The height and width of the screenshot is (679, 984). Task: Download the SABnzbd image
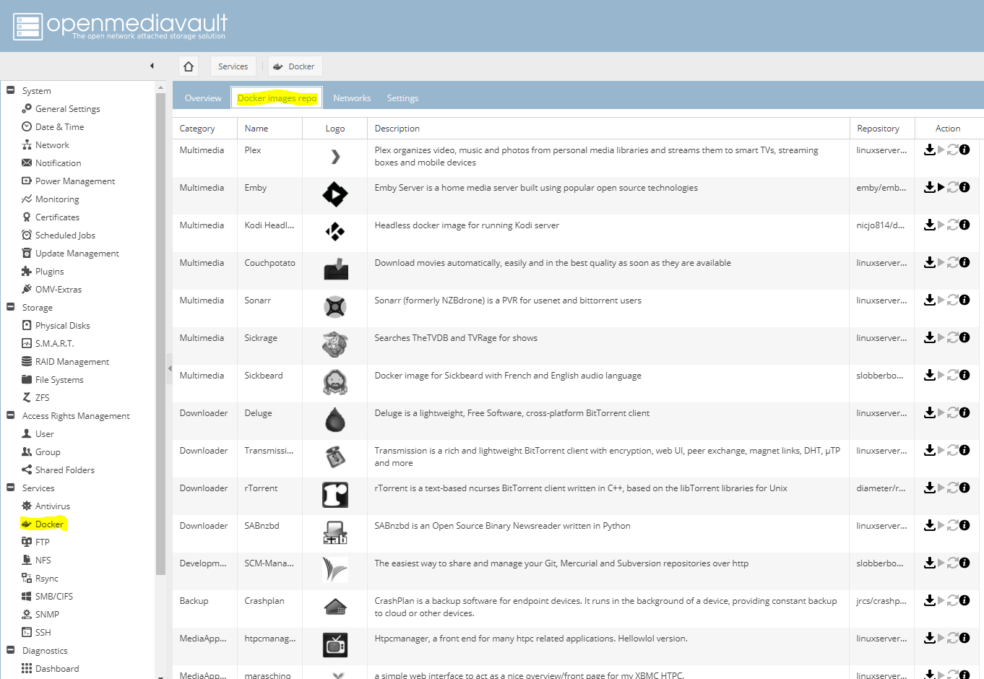(x=930, y=525)
